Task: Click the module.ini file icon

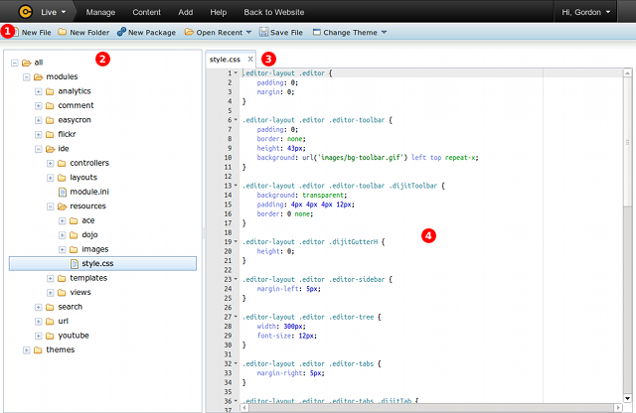Action: pos(62,192)
